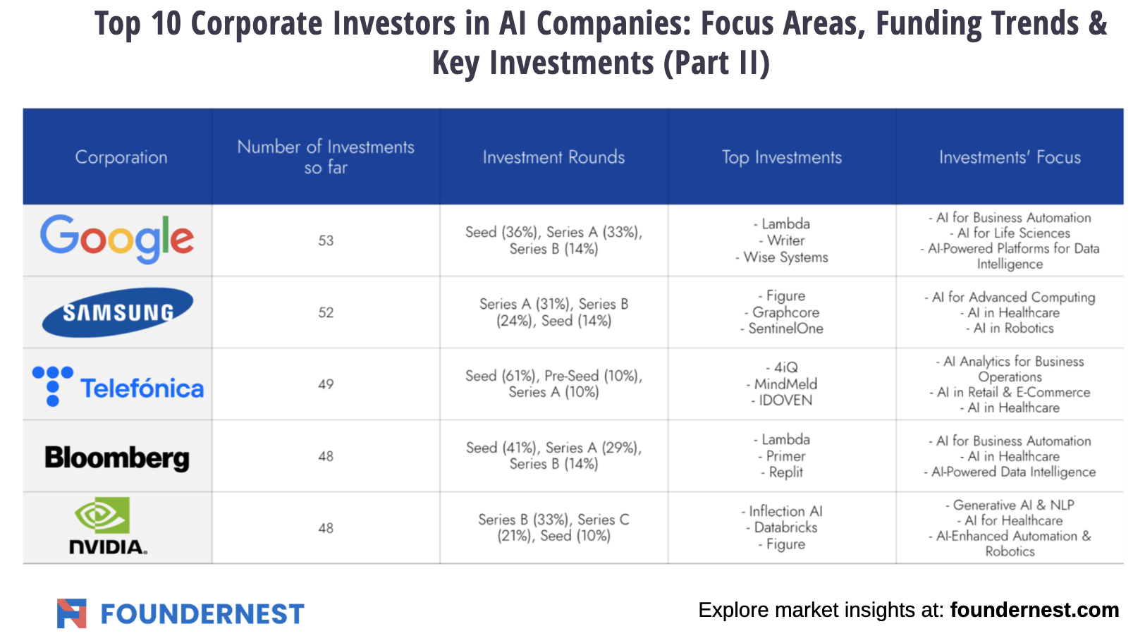The height and width of the screenshot is (643, 1145).
Task: Click the Telefónica logo
Action: (118, 386)
